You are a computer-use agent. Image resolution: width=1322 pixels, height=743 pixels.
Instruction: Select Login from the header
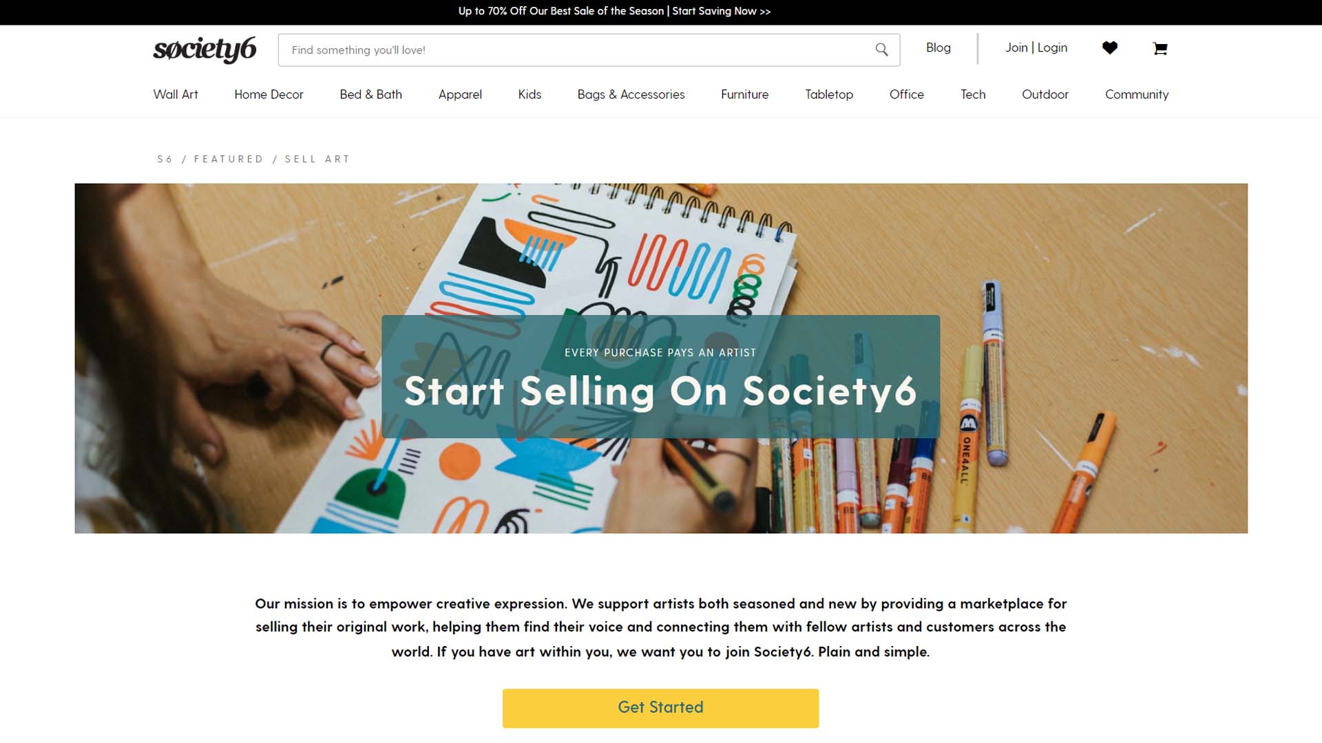[1052, 47]
